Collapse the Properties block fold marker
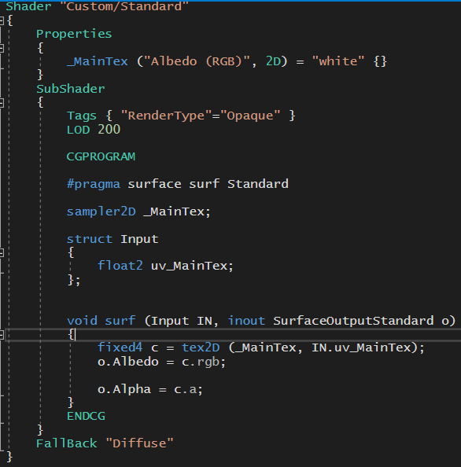This screenshot has height=467, width=461. pos(2,48)
